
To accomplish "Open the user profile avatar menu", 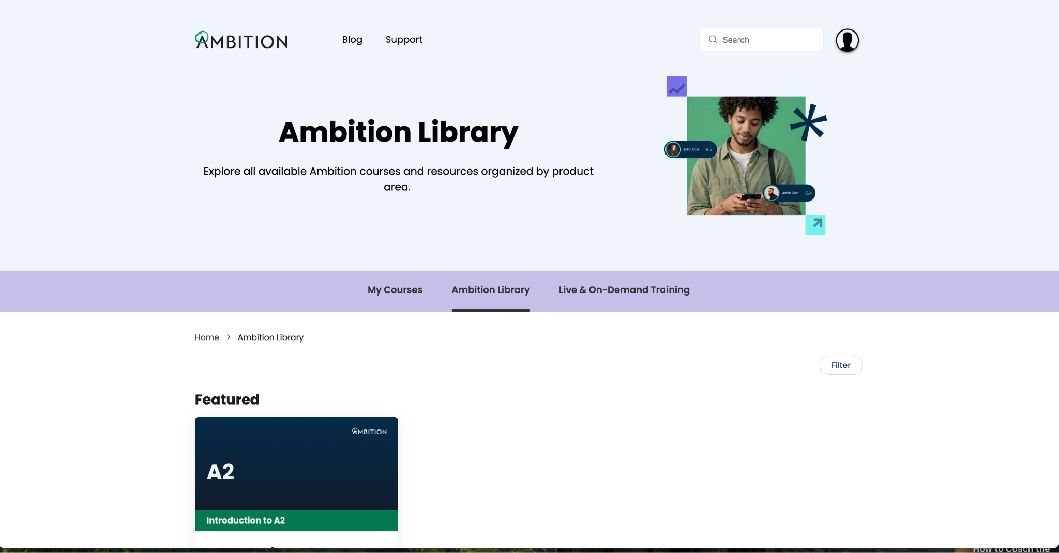I will point(847,40).
